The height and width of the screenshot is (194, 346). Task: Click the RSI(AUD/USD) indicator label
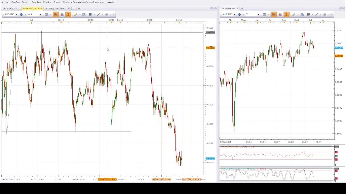(237, 147)
